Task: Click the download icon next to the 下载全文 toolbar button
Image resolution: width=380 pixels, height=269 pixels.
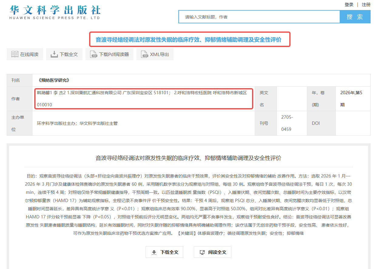Action: 54,54
